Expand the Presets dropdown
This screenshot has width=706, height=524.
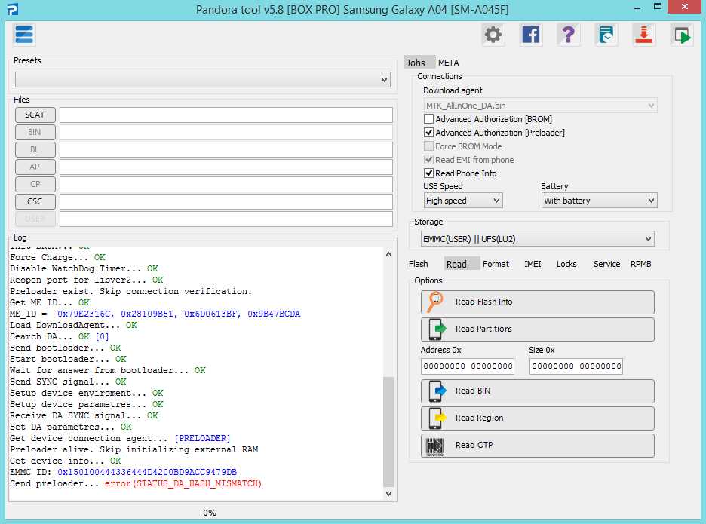pos(203,80)
